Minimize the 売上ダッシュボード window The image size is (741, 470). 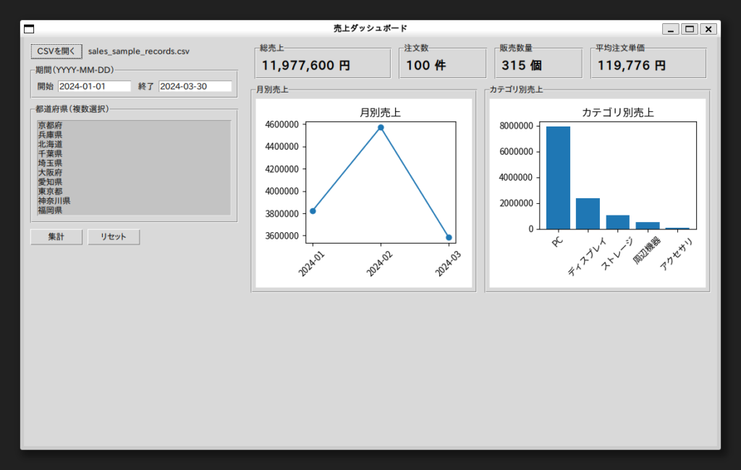click(671, 29)
